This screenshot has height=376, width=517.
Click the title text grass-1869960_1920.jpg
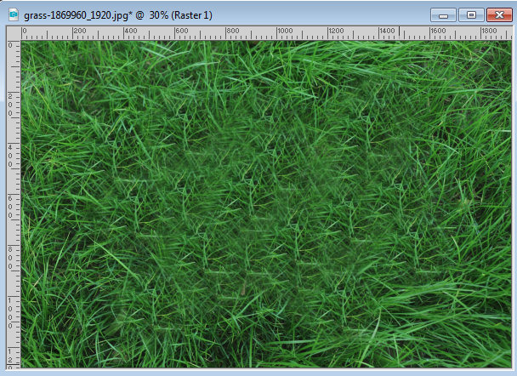point(76,15)
